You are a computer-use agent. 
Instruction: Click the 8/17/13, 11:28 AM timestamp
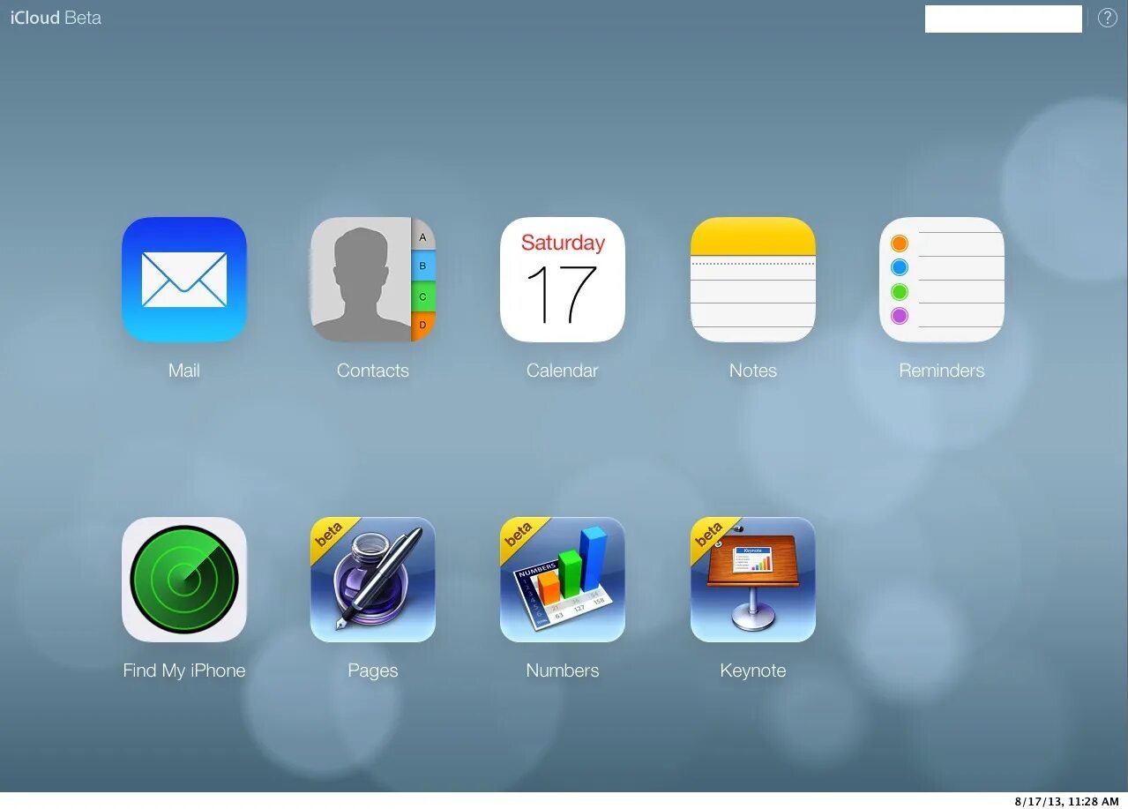pyautogui.click(x=1067, y=801)
